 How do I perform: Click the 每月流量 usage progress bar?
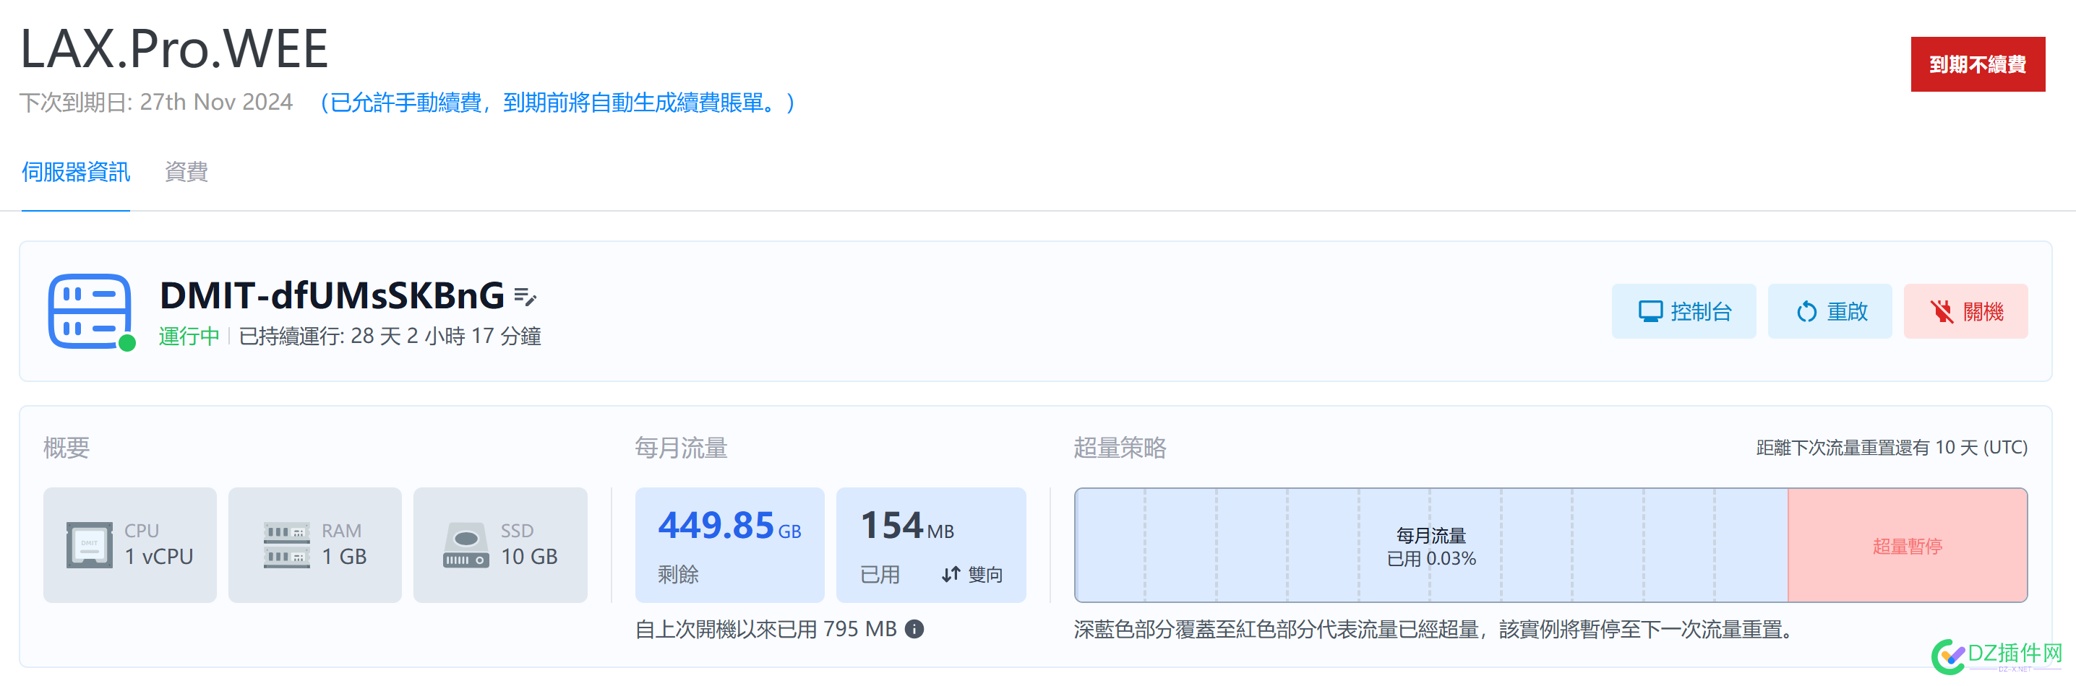click(x=1431, y=545)
